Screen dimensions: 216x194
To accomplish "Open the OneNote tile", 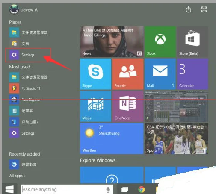I will pyautogui.click(x=128, y=106).
